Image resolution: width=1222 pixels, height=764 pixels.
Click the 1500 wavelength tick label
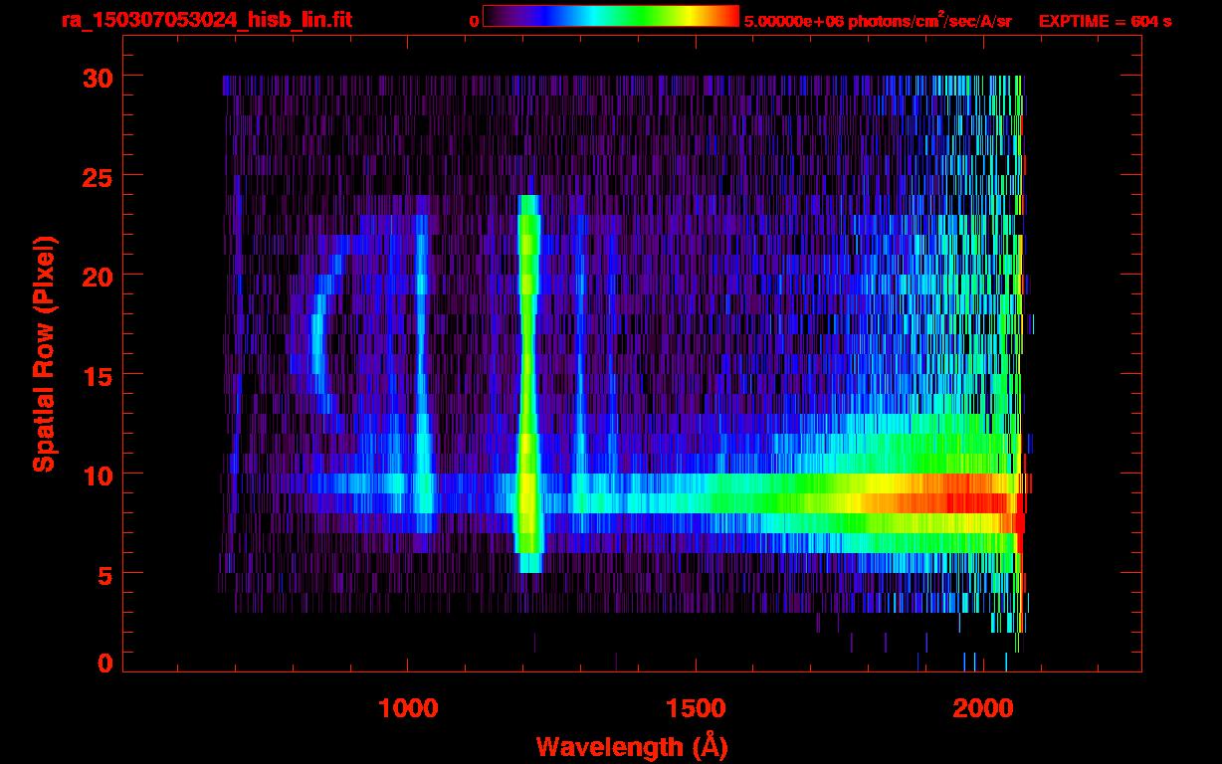(696, 708)
